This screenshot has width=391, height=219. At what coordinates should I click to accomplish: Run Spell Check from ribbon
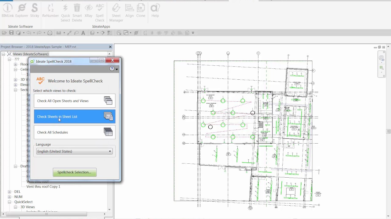[100, 13]
